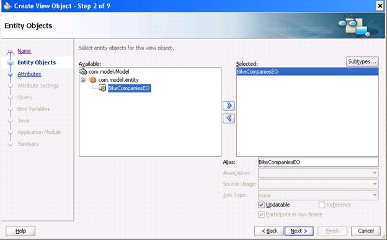387x240 pixels.
Task: Click the < Back button
Action: click(x=269, y=231)
